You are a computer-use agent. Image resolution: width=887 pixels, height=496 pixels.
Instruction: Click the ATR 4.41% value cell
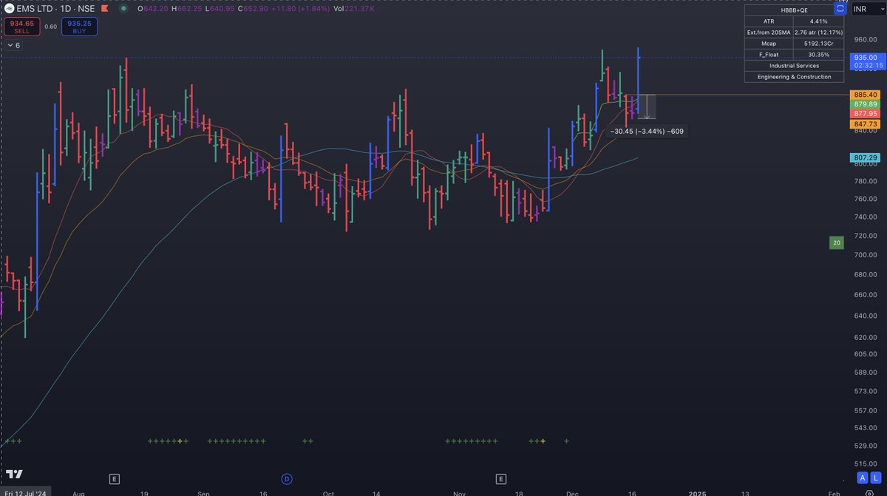[818, 21]
